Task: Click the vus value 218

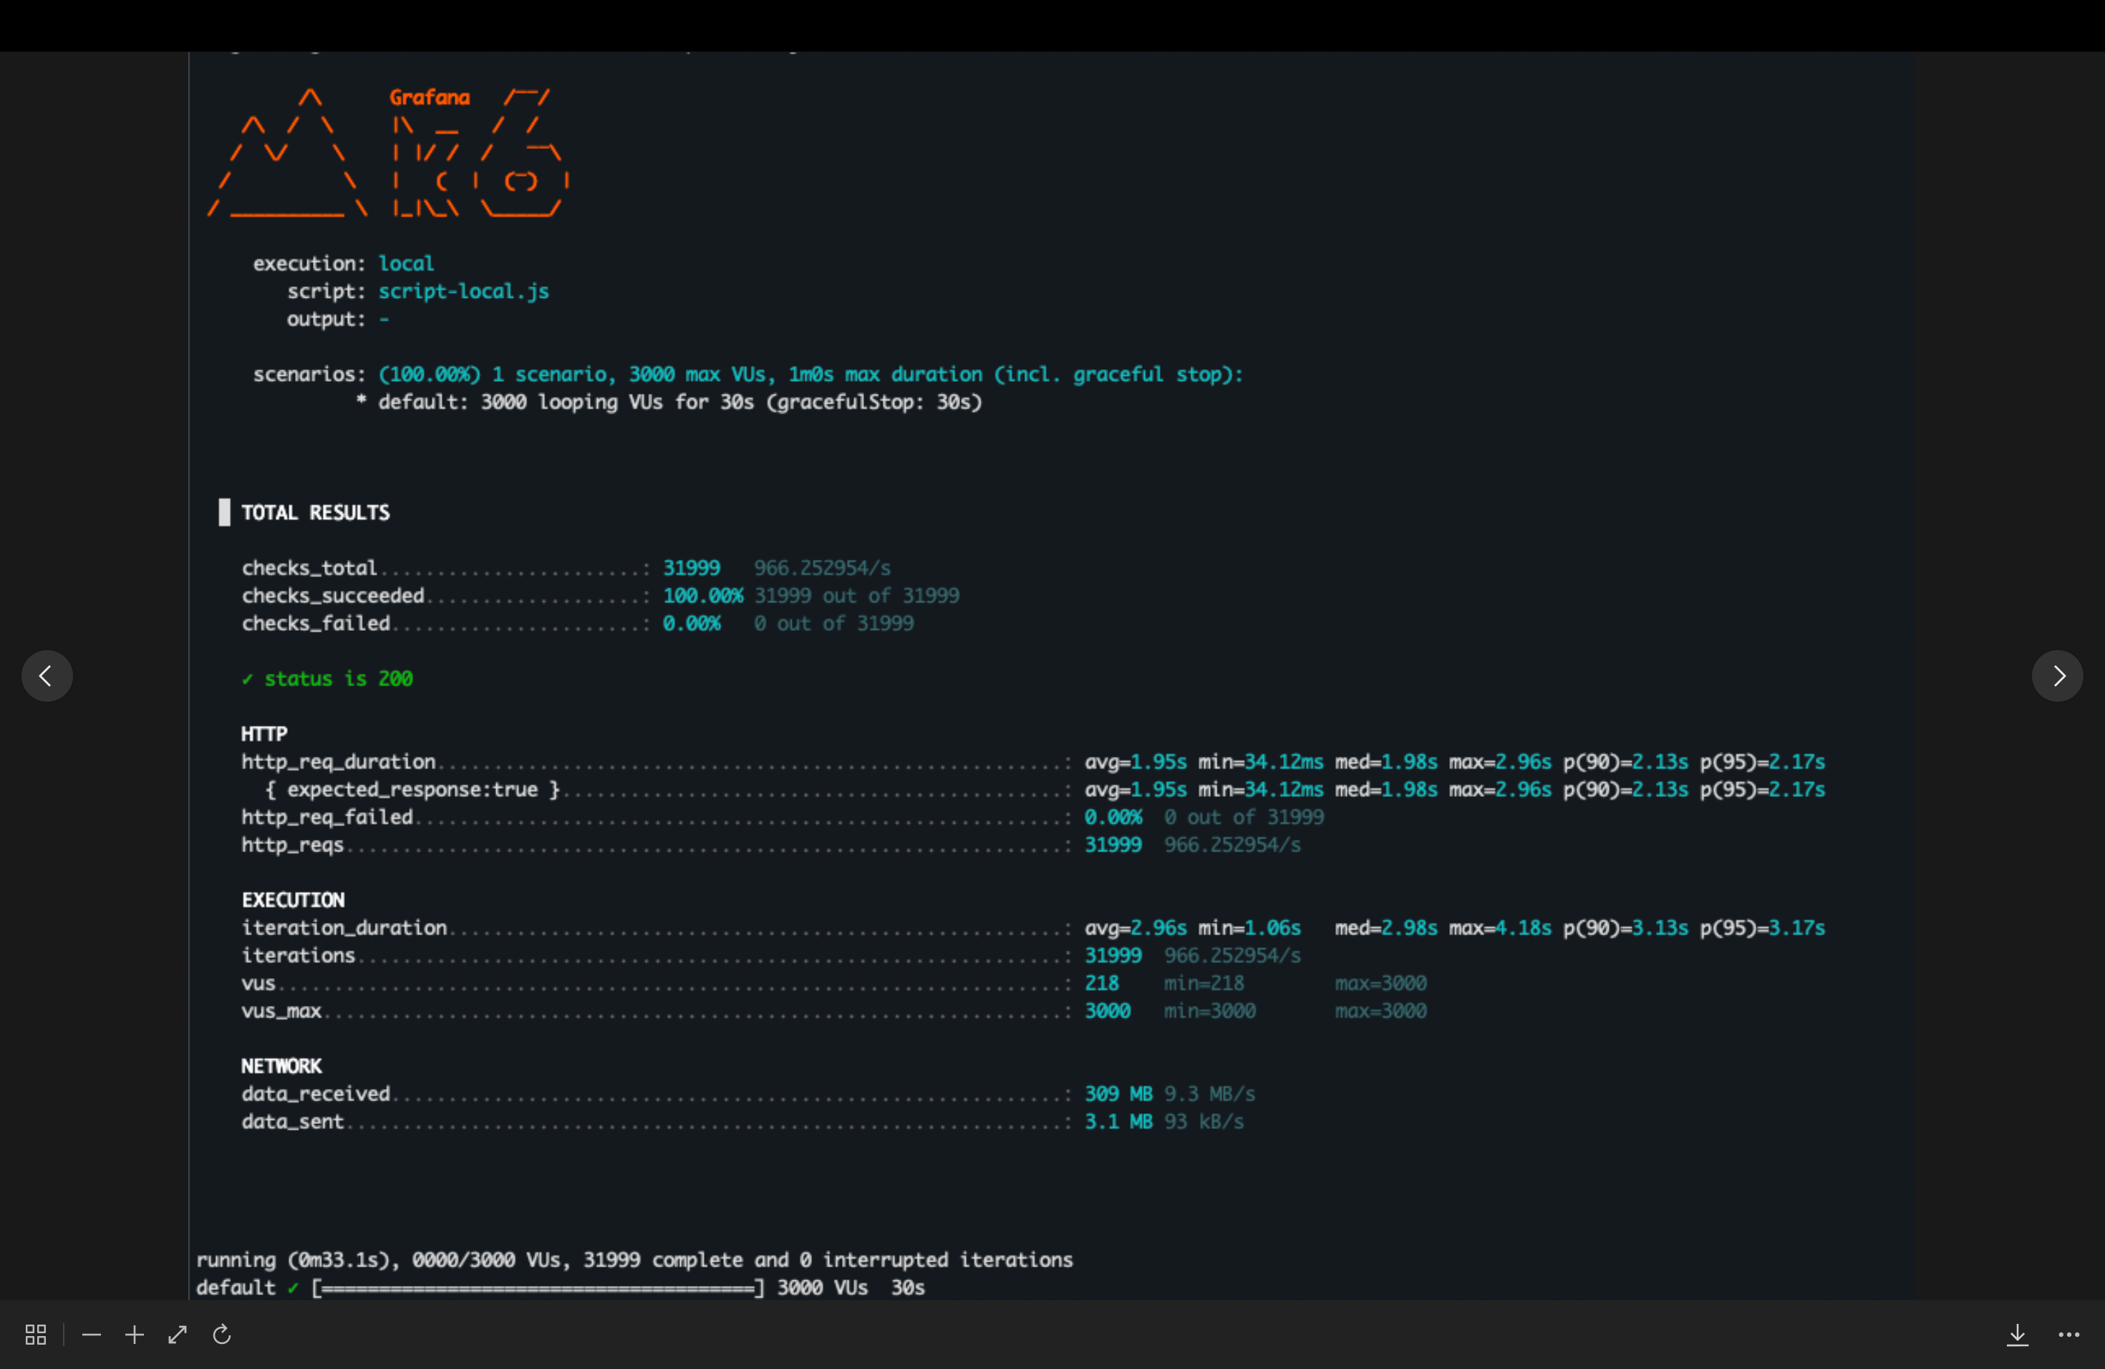Action: coord(1101,982)
